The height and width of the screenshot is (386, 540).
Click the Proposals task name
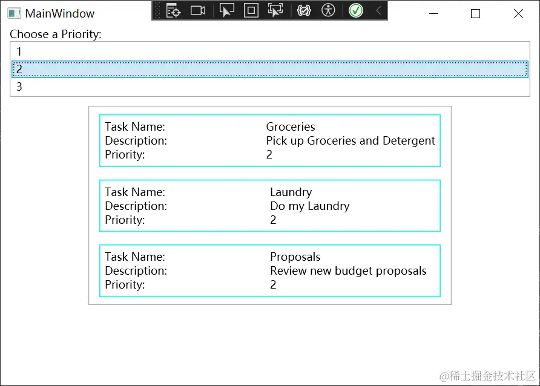click(295, 257)
